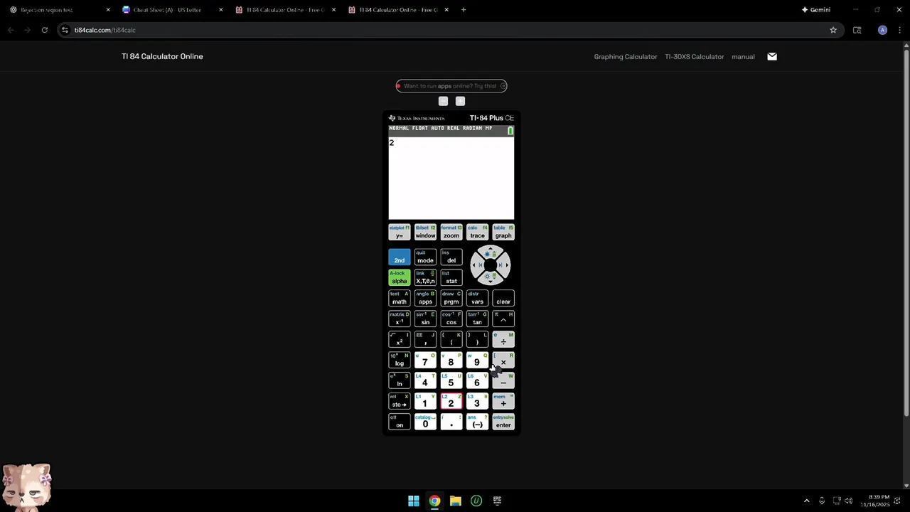Click the clear key
The height and width of the screenshot is (512, 910).
503,299
